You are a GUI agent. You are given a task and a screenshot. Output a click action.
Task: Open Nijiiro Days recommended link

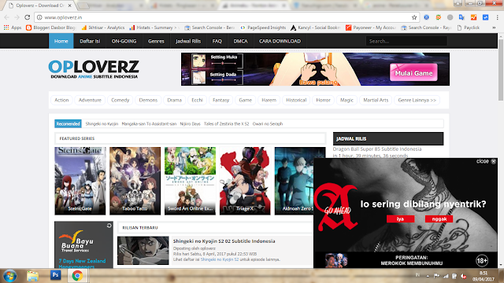click(x=191, y=124)
